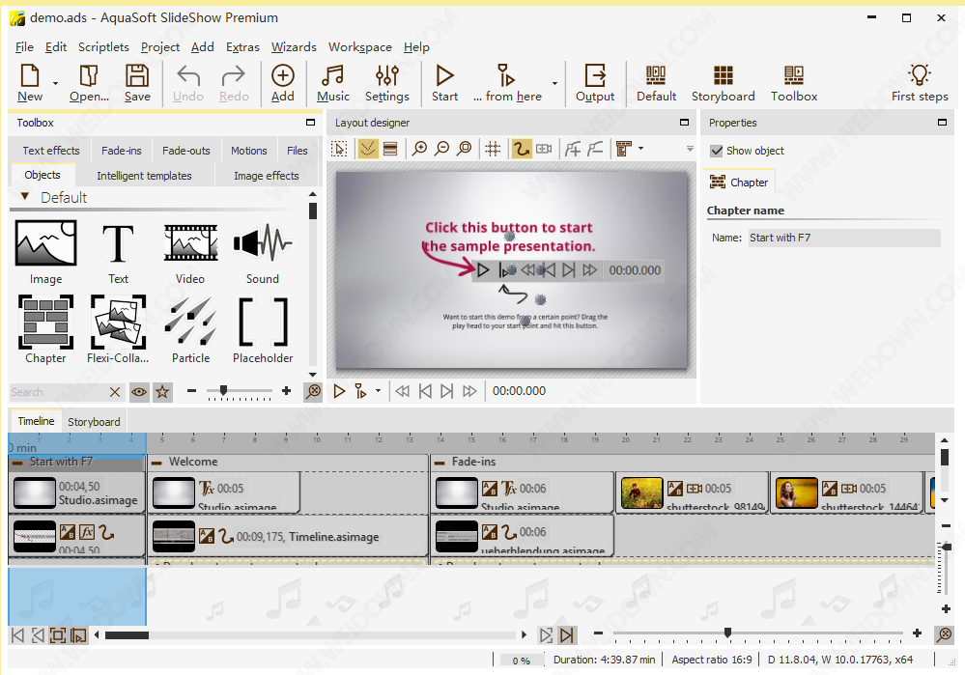The image size is (965, 675).
Task: Toggle camera pan mode in Layout designer
Action: [544, 149]
